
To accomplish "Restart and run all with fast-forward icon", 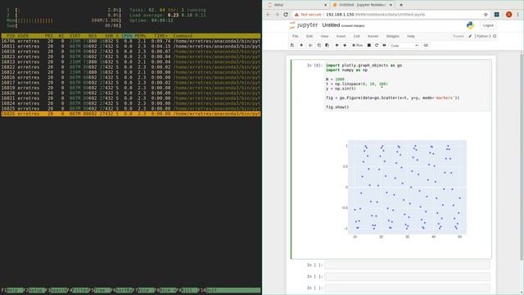I will [384, 45].
